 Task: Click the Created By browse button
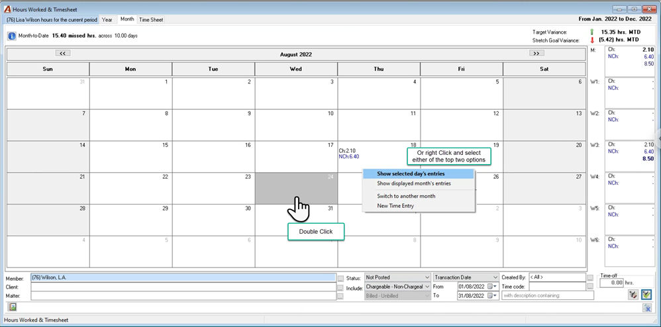point(589,278)
